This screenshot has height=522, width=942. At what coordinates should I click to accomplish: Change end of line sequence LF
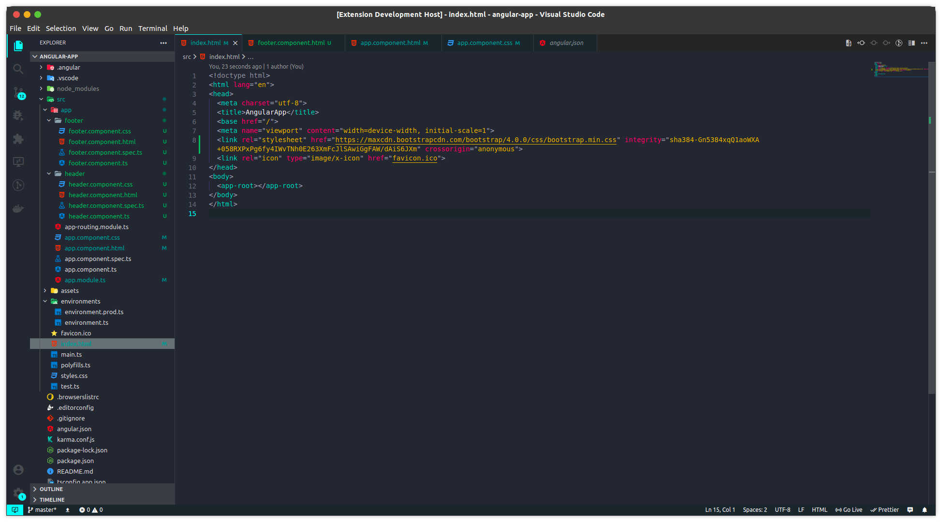[801, 510]
